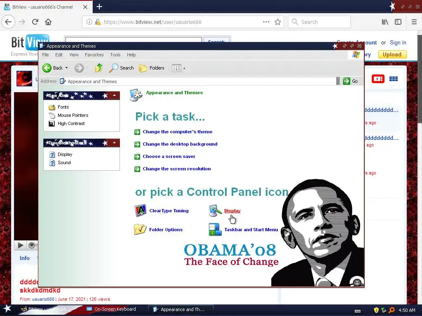Screen dimensions: 422x316
Task: Open High Contrast link
Action: tap(71, 123)
